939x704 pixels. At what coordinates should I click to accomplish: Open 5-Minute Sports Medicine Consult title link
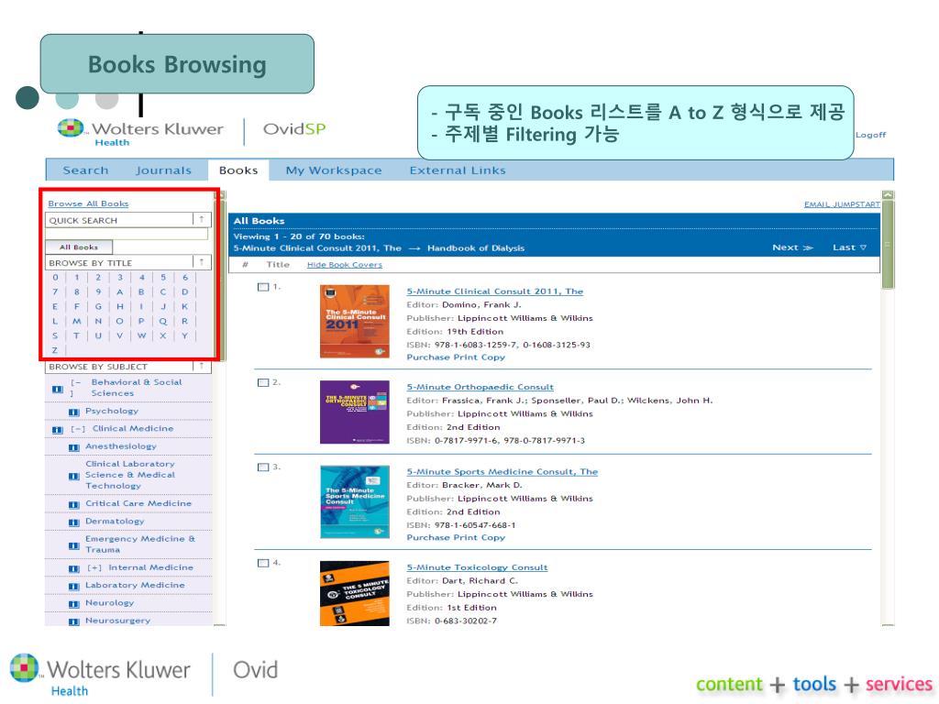click(502, 472)
